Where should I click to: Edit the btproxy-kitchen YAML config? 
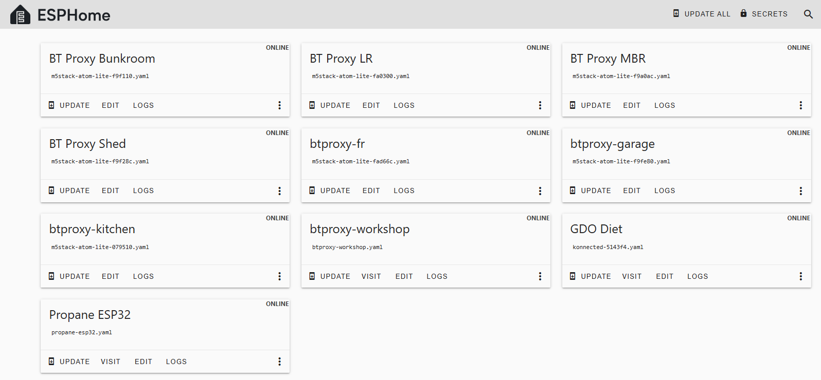pyautogui.click(x=111, y=276)
